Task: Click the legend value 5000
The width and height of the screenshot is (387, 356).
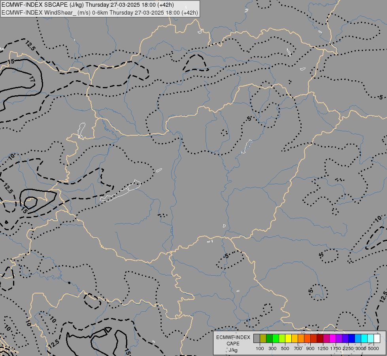Action: tap(374, 348)
